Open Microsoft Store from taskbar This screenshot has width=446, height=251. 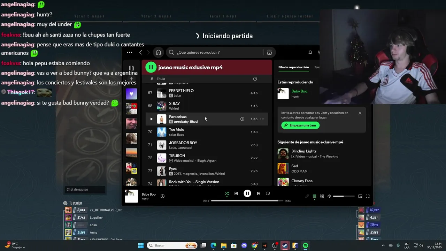tap(234, 245)
